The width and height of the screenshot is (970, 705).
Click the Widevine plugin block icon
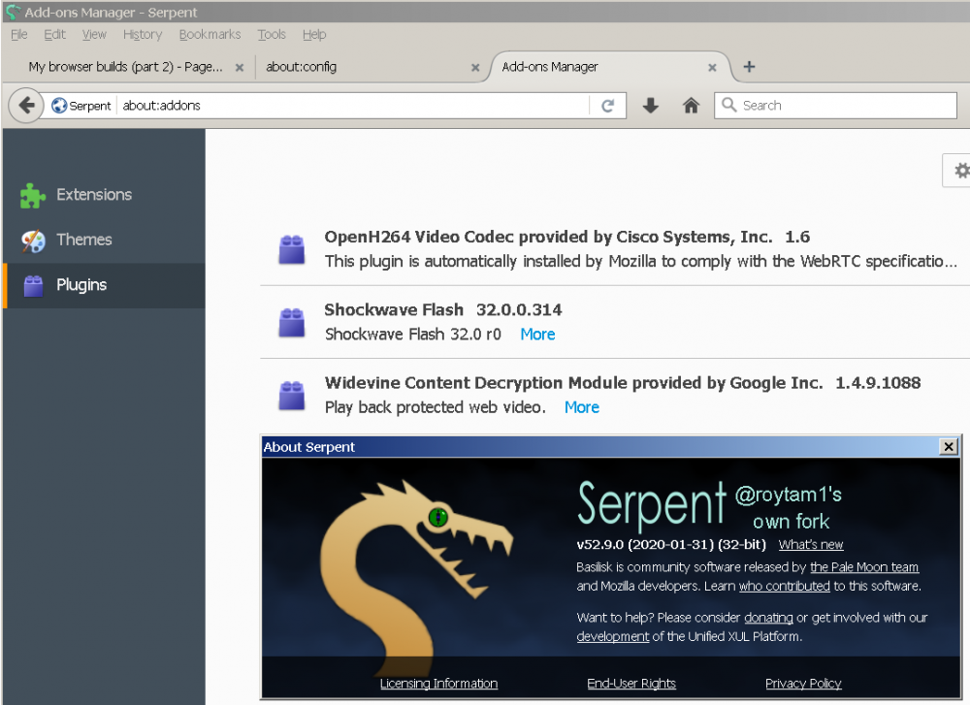point(292,395)
